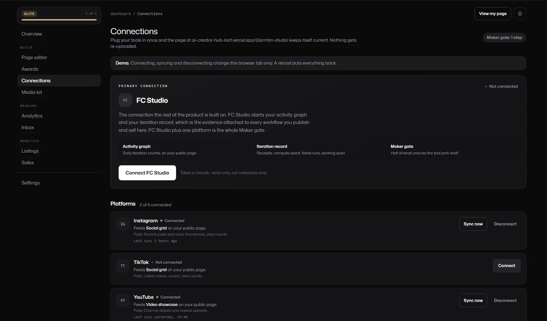This screenshot has width=547, height=321.
Task: Click the TikTok TT badge icon
Action: click(123, 266)
